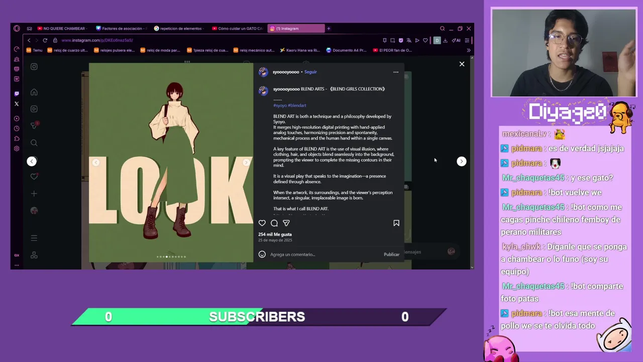Switch to the NO QUIERE CHAMBEAR tab
The image size is (643, 362).
click(x=62, y=29)
